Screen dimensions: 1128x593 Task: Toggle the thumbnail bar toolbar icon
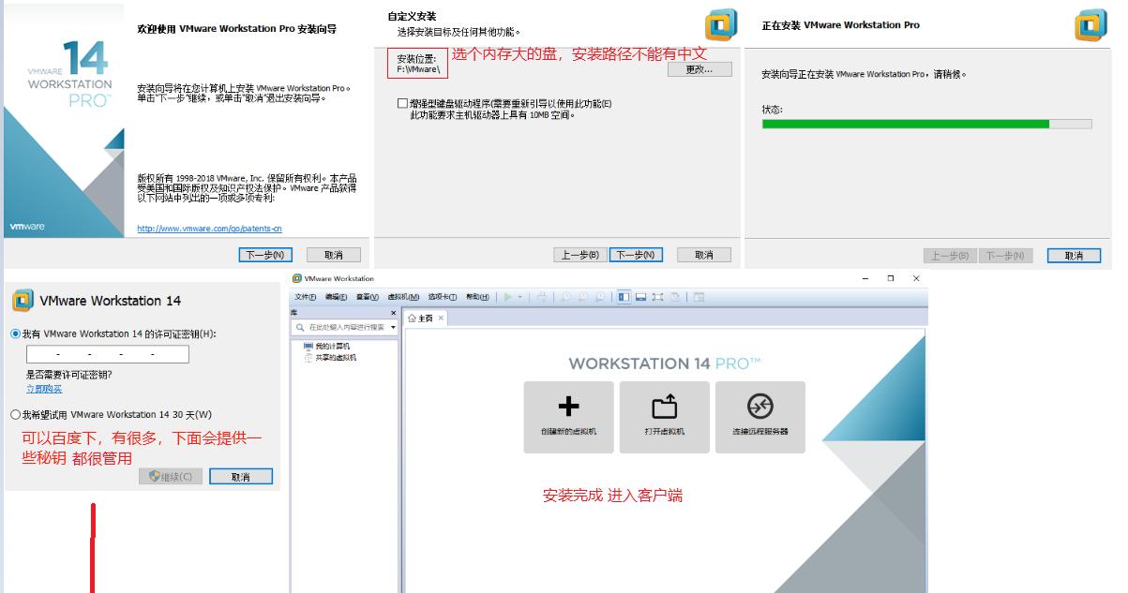click(x=640, y=297)
